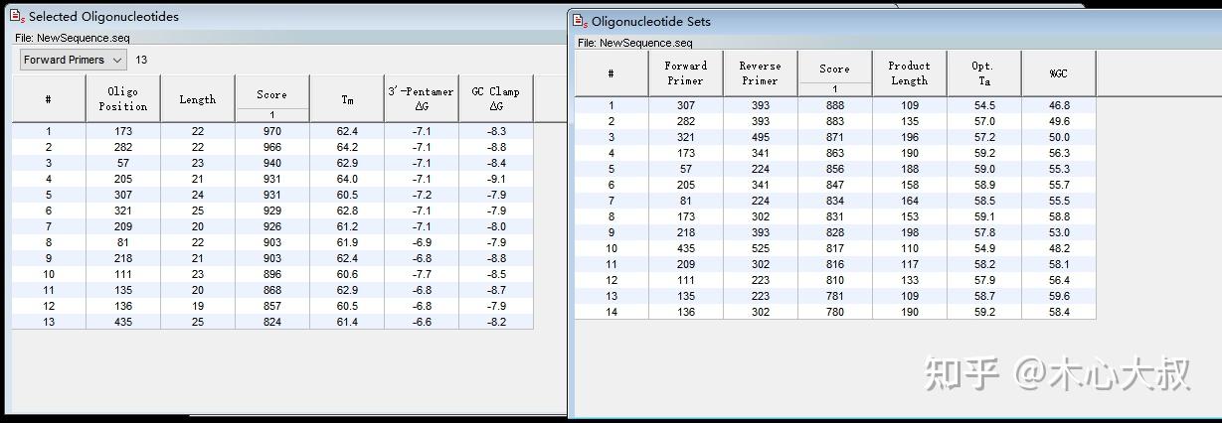The height and width of the screenshot is (423, 1222).
Task: Select oligo position 81 in Selected Oligonucleotides
Action: [123, 242]
